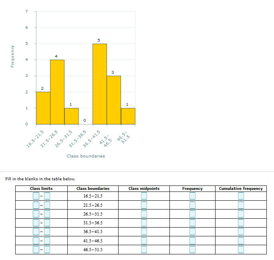Select lower class limit box for 36.5–41.5
274x260 pixels.
(x=36, y=232)
